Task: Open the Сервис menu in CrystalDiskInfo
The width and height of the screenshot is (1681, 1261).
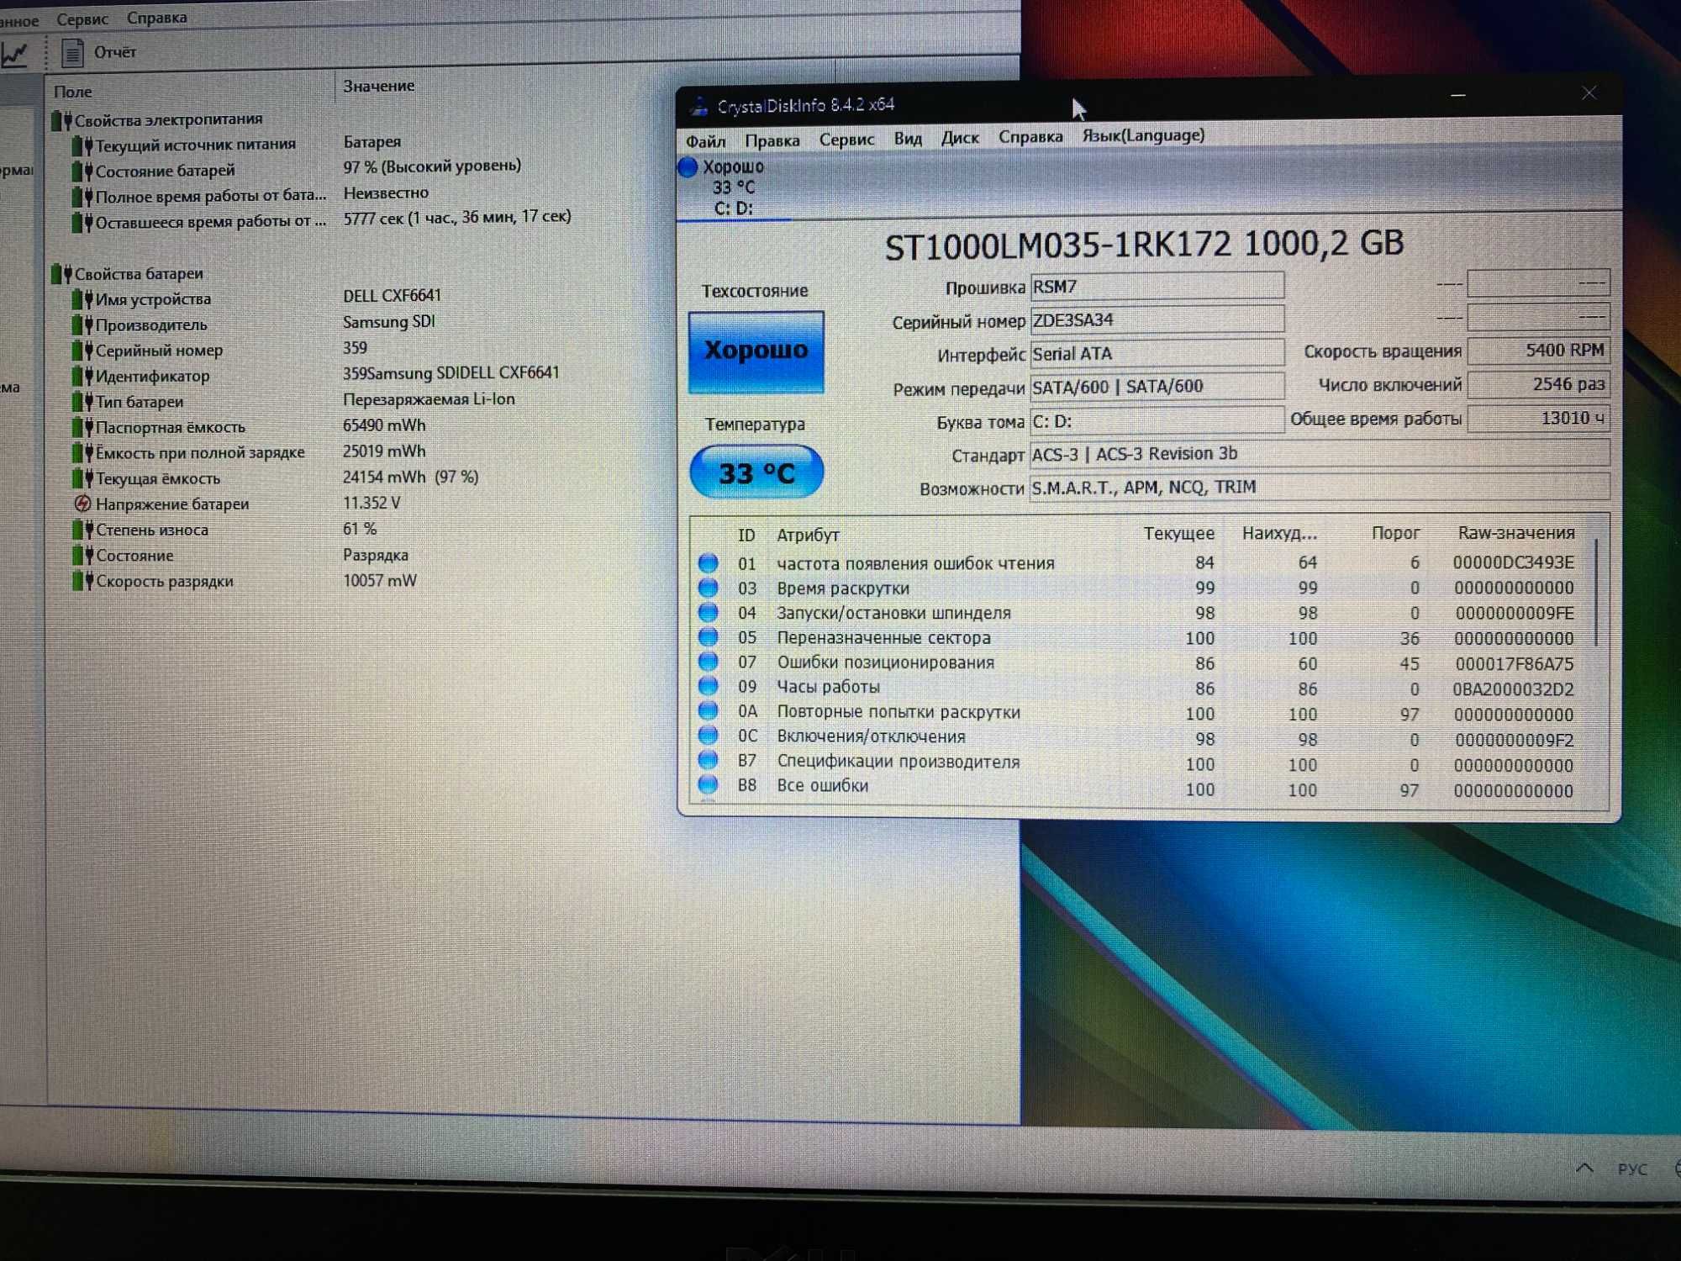Action: [x=846, y=140]
